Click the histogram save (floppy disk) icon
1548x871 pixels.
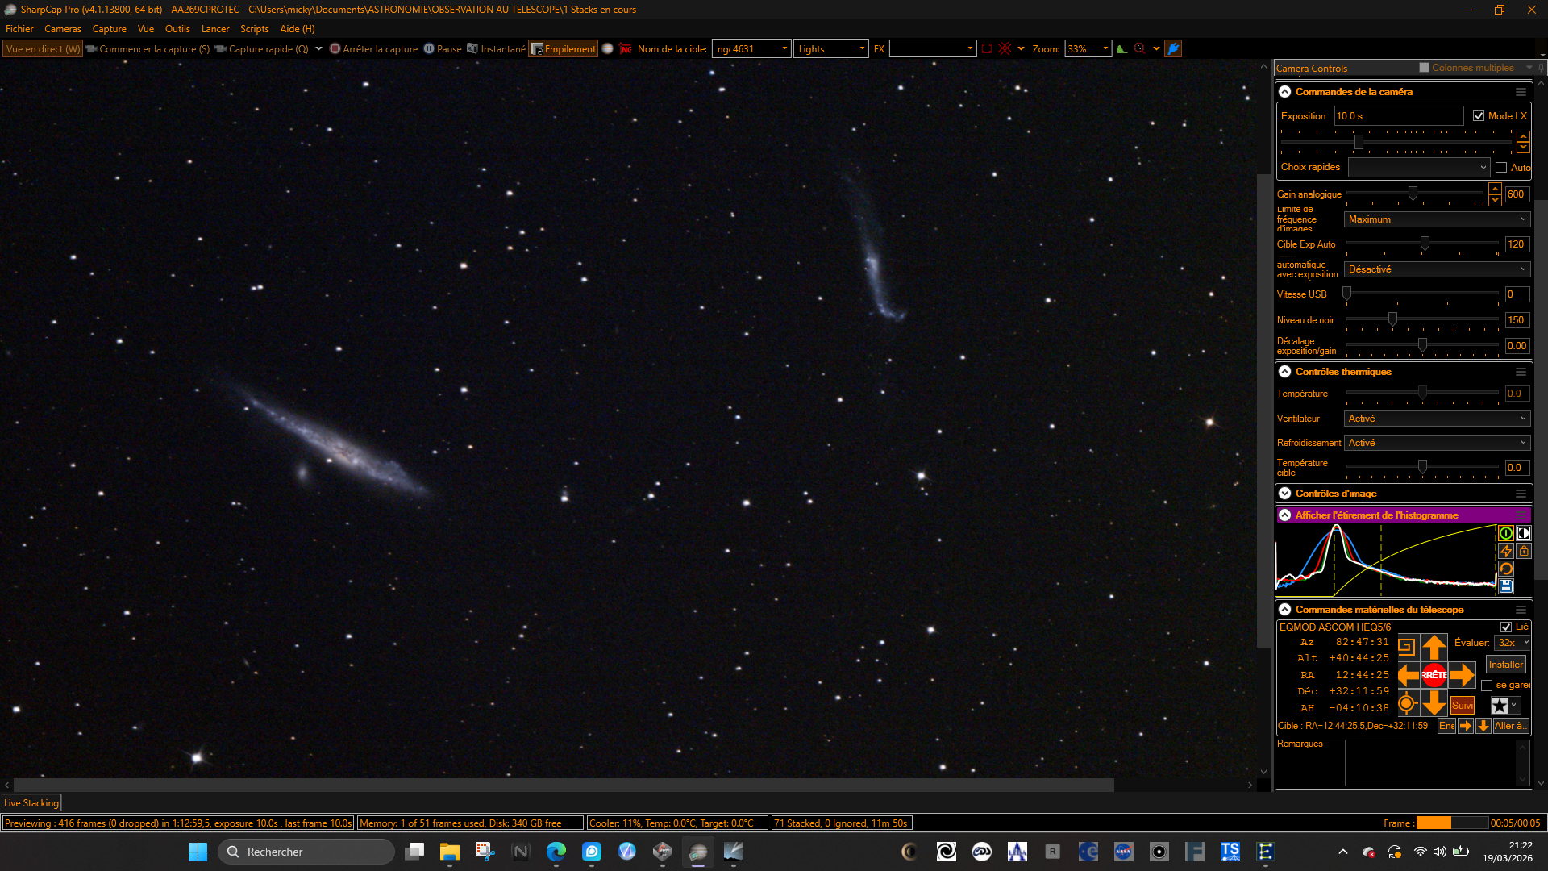point(1505,586)
